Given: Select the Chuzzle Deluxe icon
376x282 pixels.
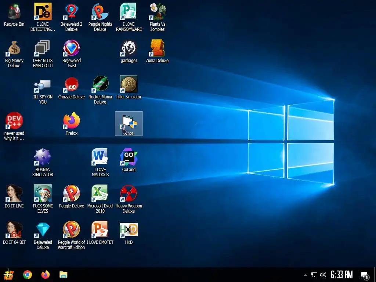Looking at the screenshot, I should tap(72, 84).
